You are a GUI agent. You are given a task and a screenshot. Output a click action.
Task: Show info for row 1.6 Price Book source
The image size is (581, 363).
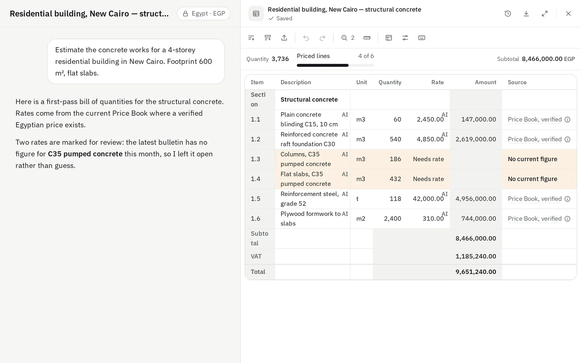(568, 219)
